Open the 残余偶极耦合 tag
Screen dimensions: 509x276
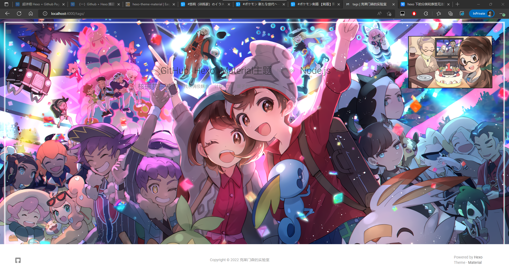point(196,87)
